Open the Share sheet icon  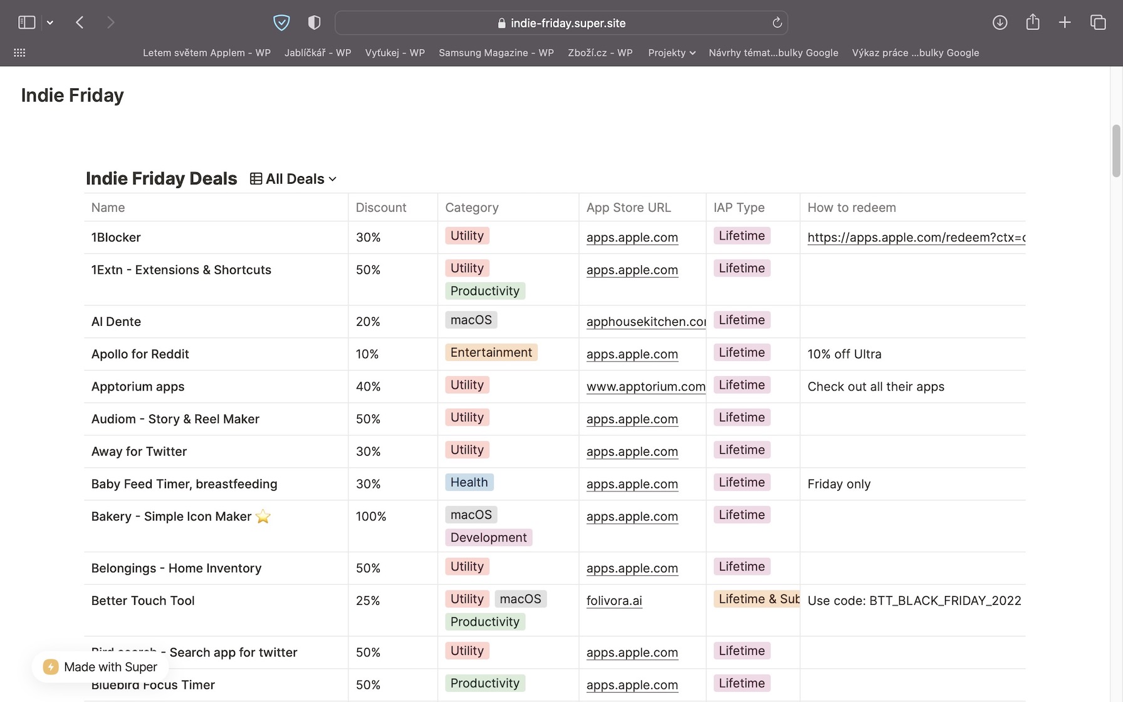tap(1032, 23)
